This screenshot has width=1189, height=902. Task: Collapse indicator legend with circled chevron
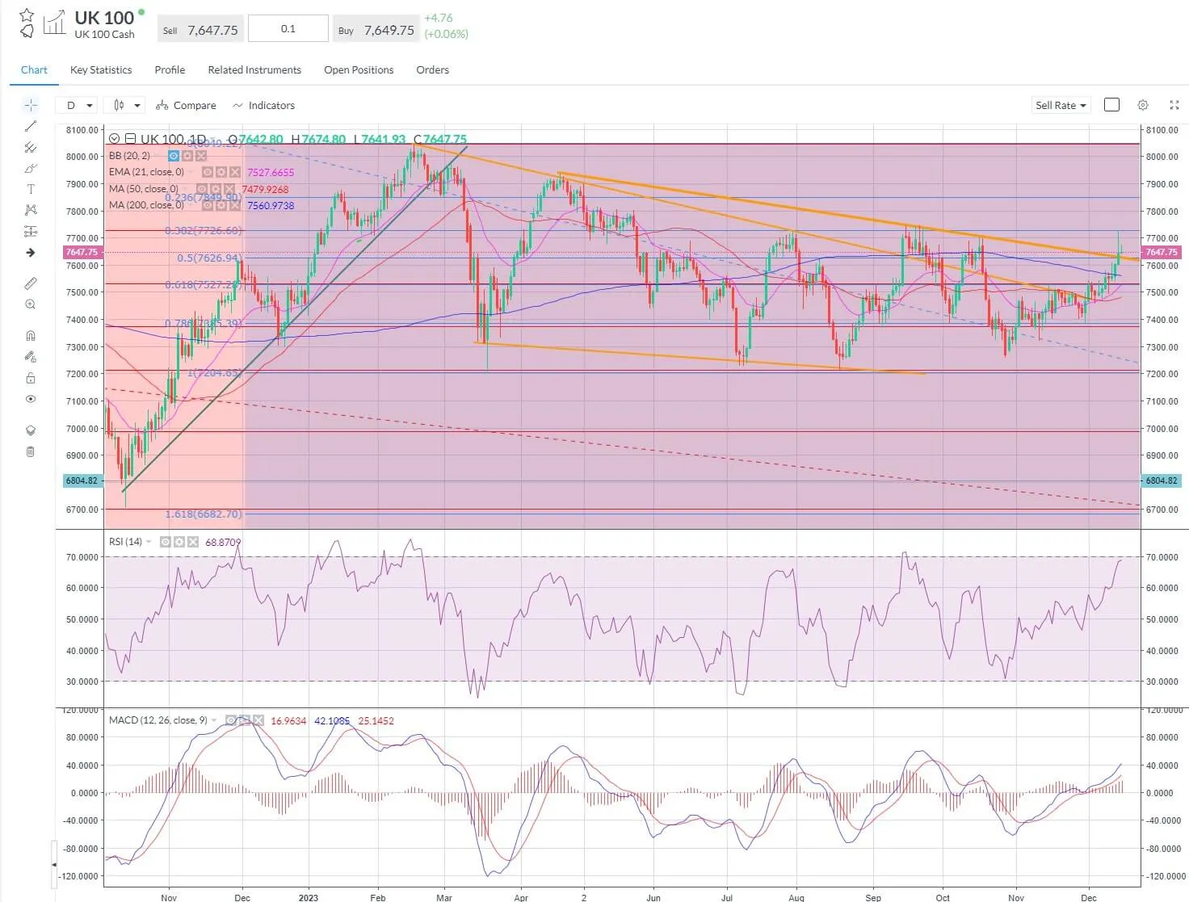pos(114,139)
